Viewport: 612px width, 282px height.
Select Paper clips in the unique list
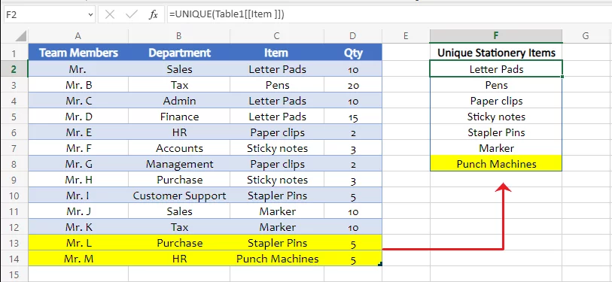(496, 101)
